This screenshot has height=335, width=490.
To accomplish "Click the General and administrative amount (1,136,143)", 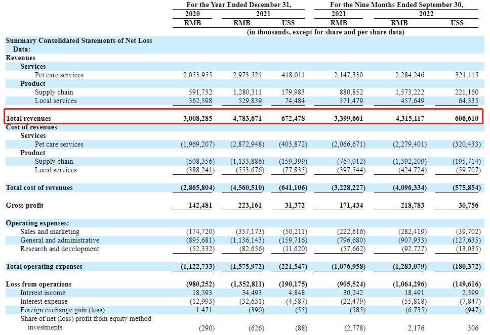I will point(247,241).
